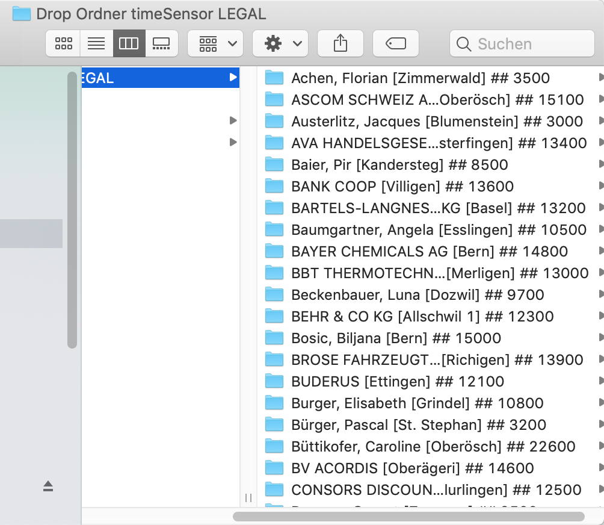Click the folder icon beside BAYER CHEMICALS AG
Image resolution: width=604 pixels, height=525 pixels.
point(274,251)
